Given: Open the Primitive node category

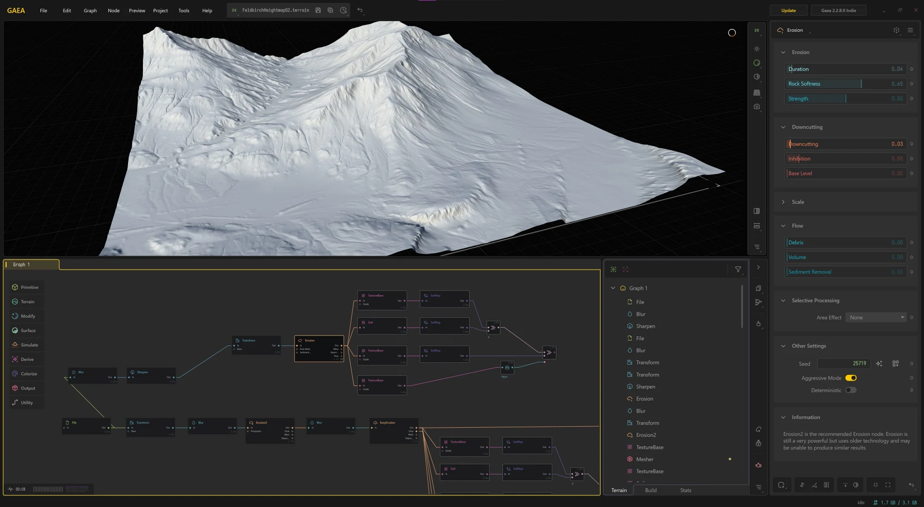Looking at the screenshot, I should click(x=26, y=287).
